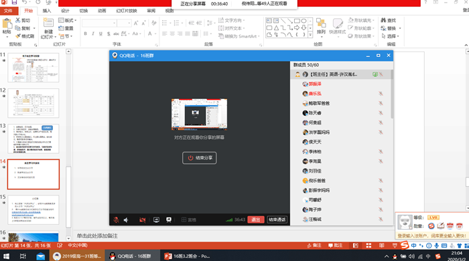Image resolution: width=469 pixels, height=261 pixels.
Task: Select slide 15 thumbnail
Action: (33, 209)
